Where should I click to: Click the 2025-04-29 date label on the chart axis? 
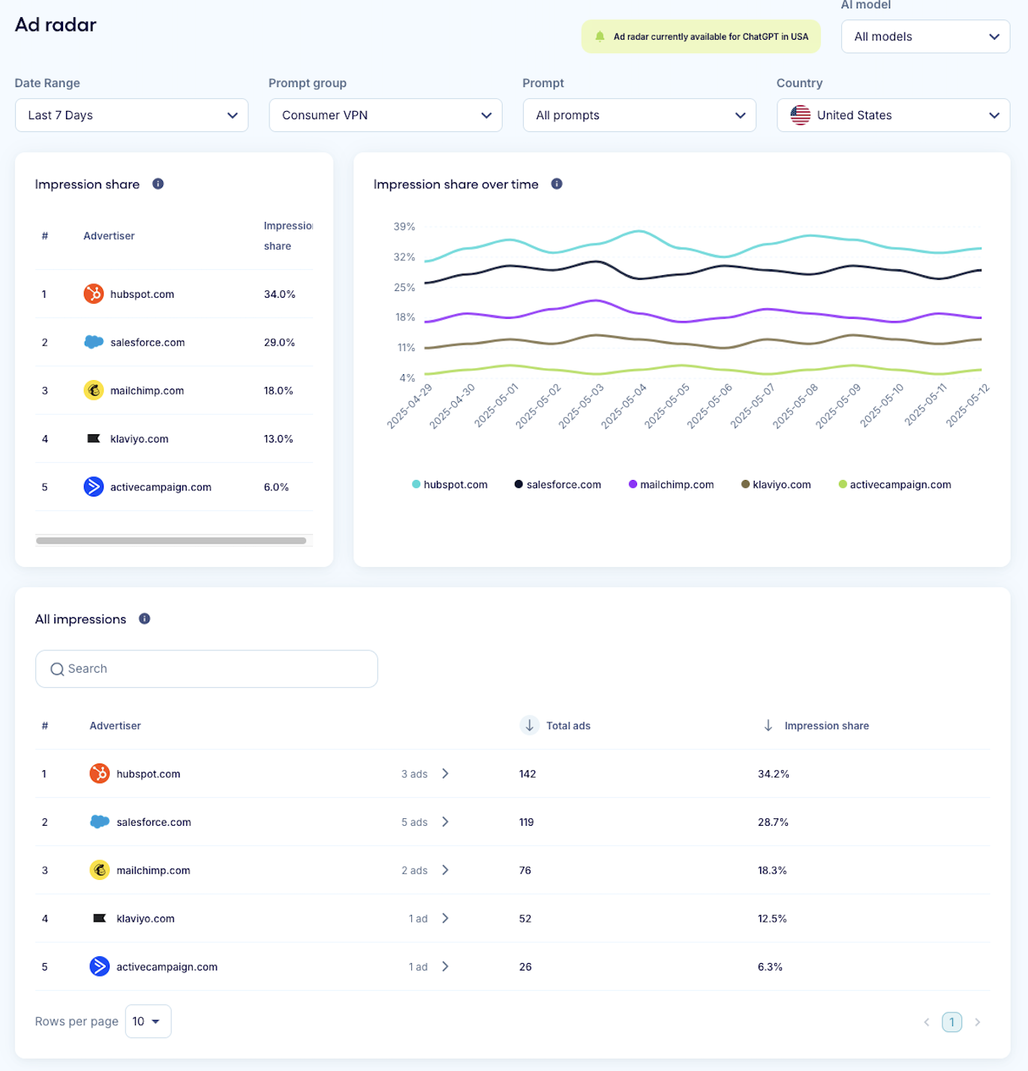coord(410,406)
